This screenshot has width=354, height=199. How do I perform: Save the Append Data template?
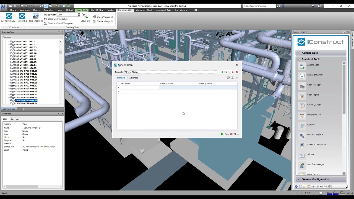[233, 72]
